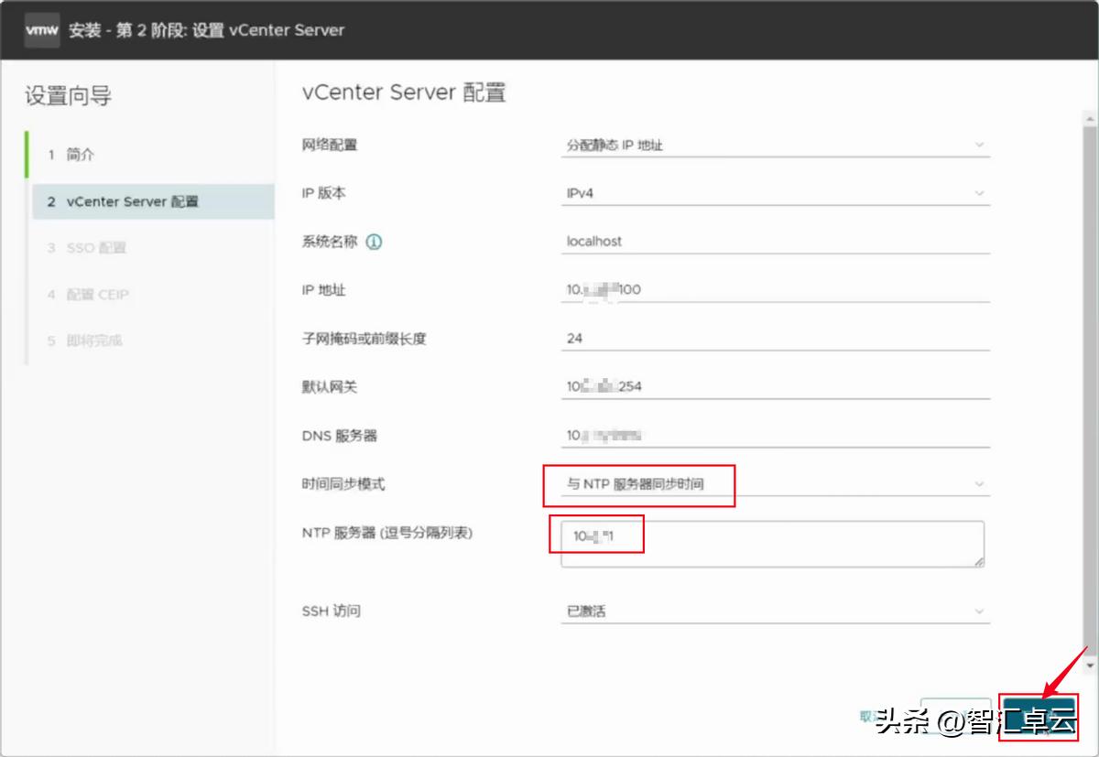Viewport: 1099px width, 757px height.
Task: Click the 子网掩码或前缀长度 label
Action: click(365, 339)
